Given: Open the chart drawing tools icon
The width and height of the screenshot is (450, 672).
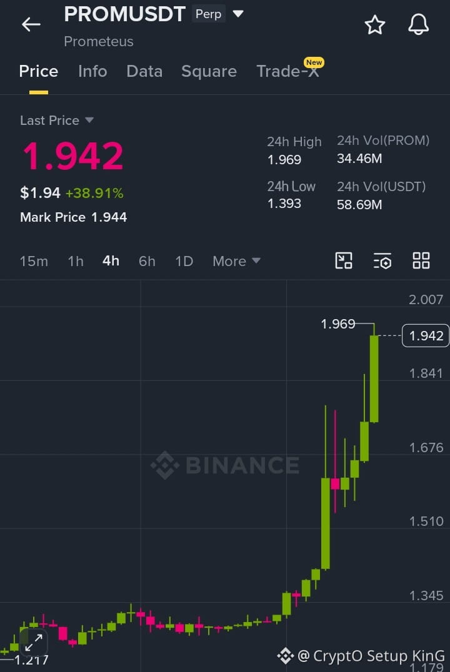Looking at the screenshot, I should [343, 260].
